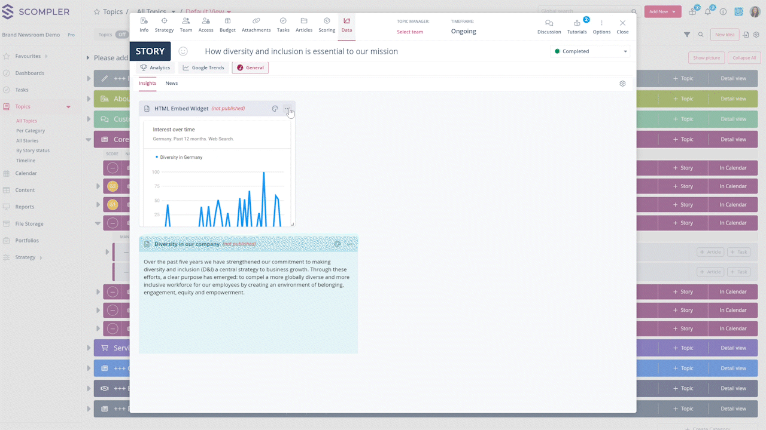
Task: Switch to the News tab
Action: (172, 83)
